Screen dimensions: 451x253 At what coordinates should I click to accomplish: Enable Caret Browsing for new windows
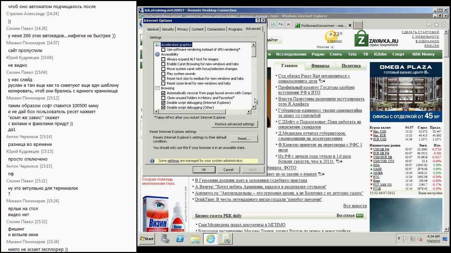tap(163, 64)
